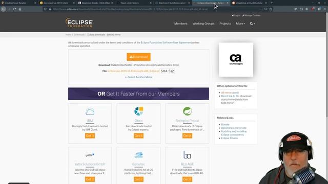Click the Spring by Pivotal leaf logo

[x=187, y=111]
